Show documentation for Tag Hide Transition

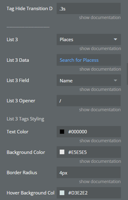coord(100,18)
